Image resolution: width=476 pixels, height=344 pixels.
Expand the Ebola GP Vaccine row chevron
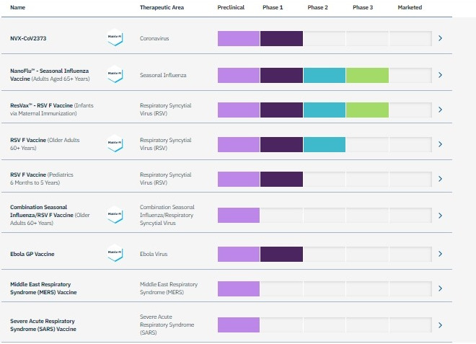pyautogui.click(x=440, y=254)
